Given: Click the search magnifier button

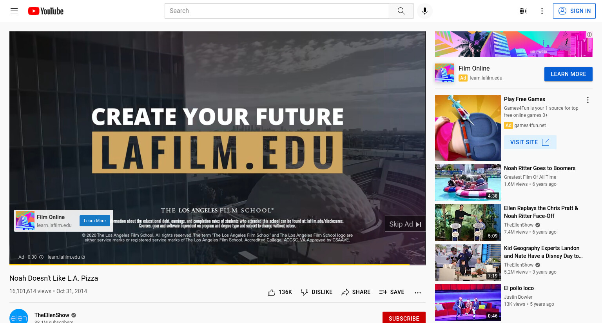Looking at the screenshot, I should 401,11.
